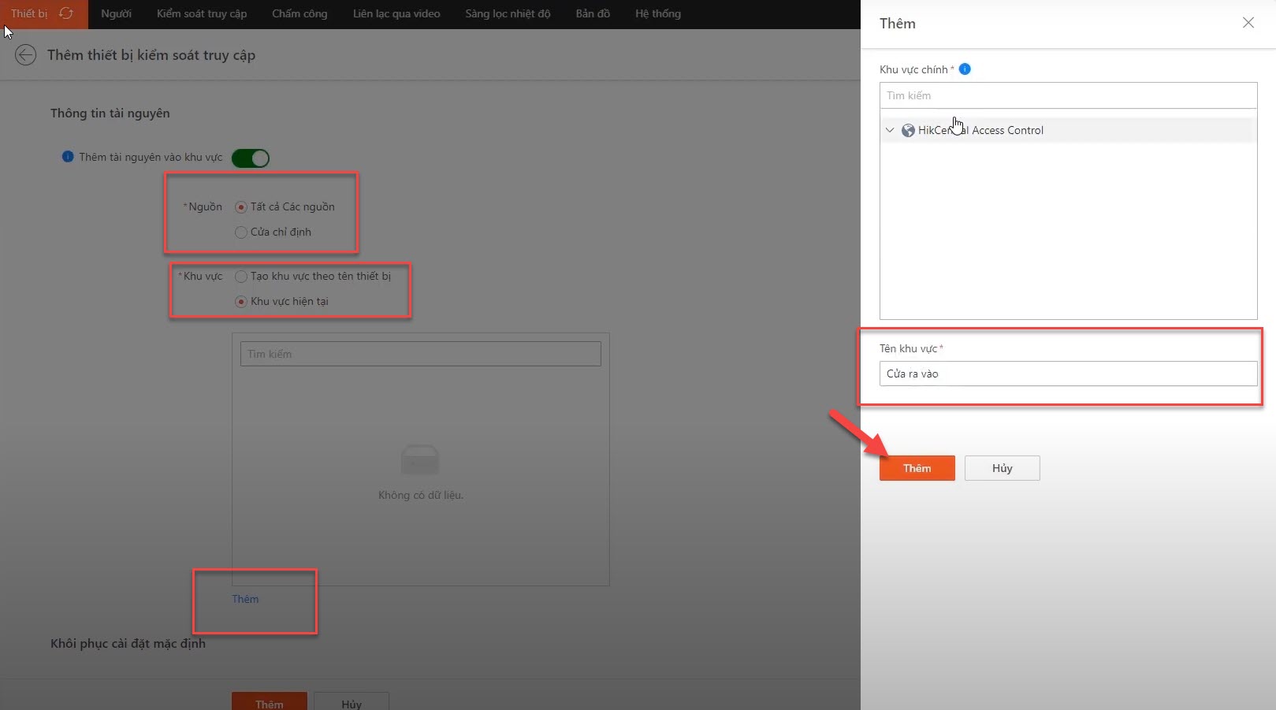The height and width of the screenshot is (710, 1276).
Task: Choose Tạo khu vực theo tên thiết bị
Action: coord(241,277)
